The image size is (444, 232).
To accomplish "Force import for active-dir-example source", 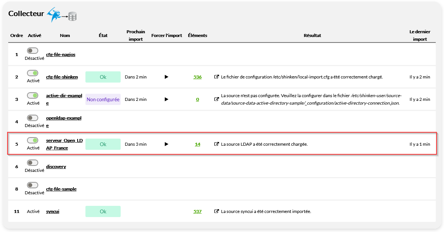I will (x=166, y=99).
